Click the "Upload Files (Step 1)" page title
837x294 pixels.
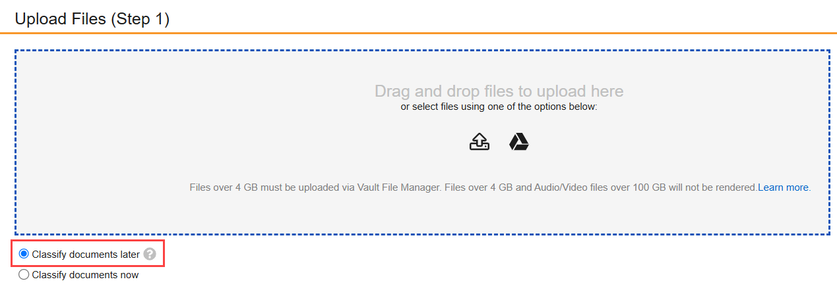tap(92, 19)
